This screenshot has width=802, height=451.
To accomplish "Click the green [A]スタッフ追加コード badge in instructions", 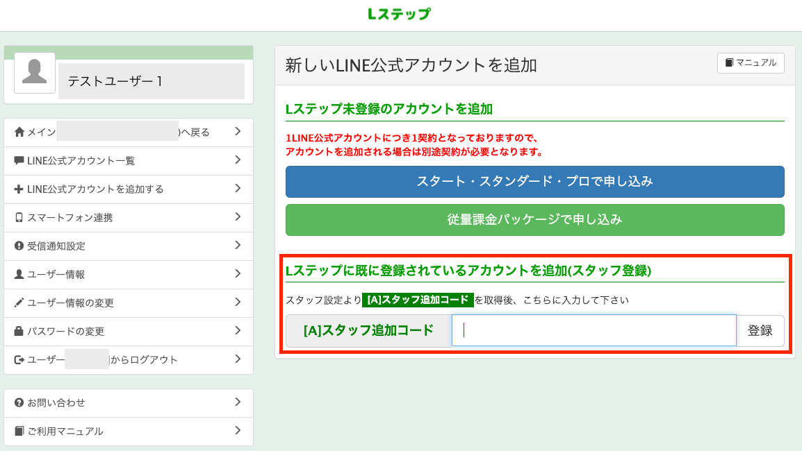I will [x=418, y=300].
